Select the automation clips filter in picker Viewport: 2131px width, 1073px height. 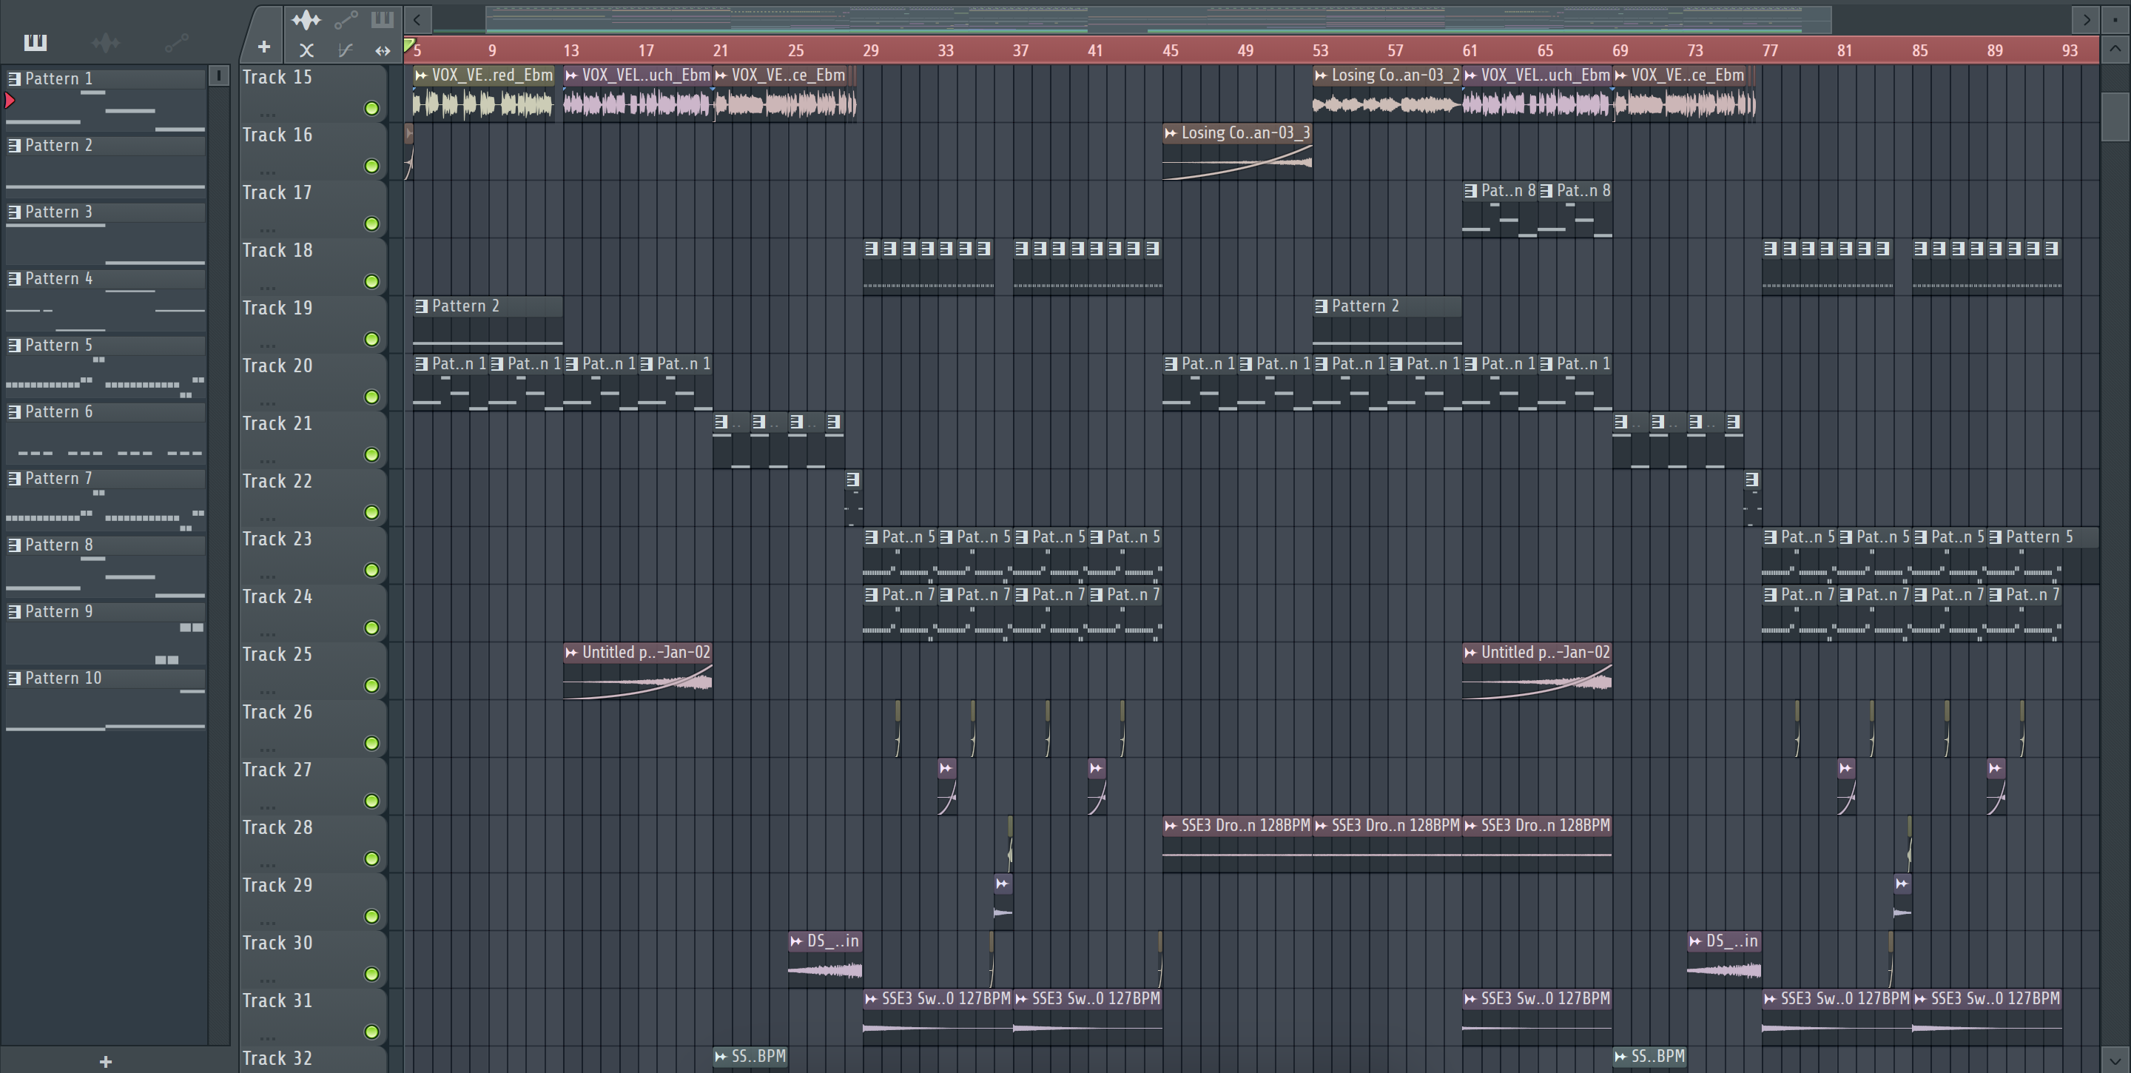(176, 42)
